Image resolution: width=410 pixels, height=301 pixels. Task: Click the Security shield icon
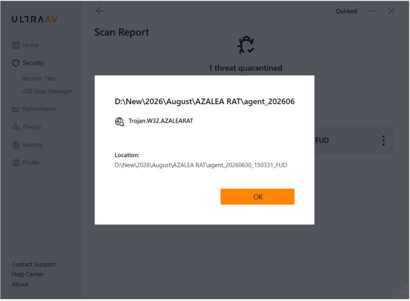(16, 63)
